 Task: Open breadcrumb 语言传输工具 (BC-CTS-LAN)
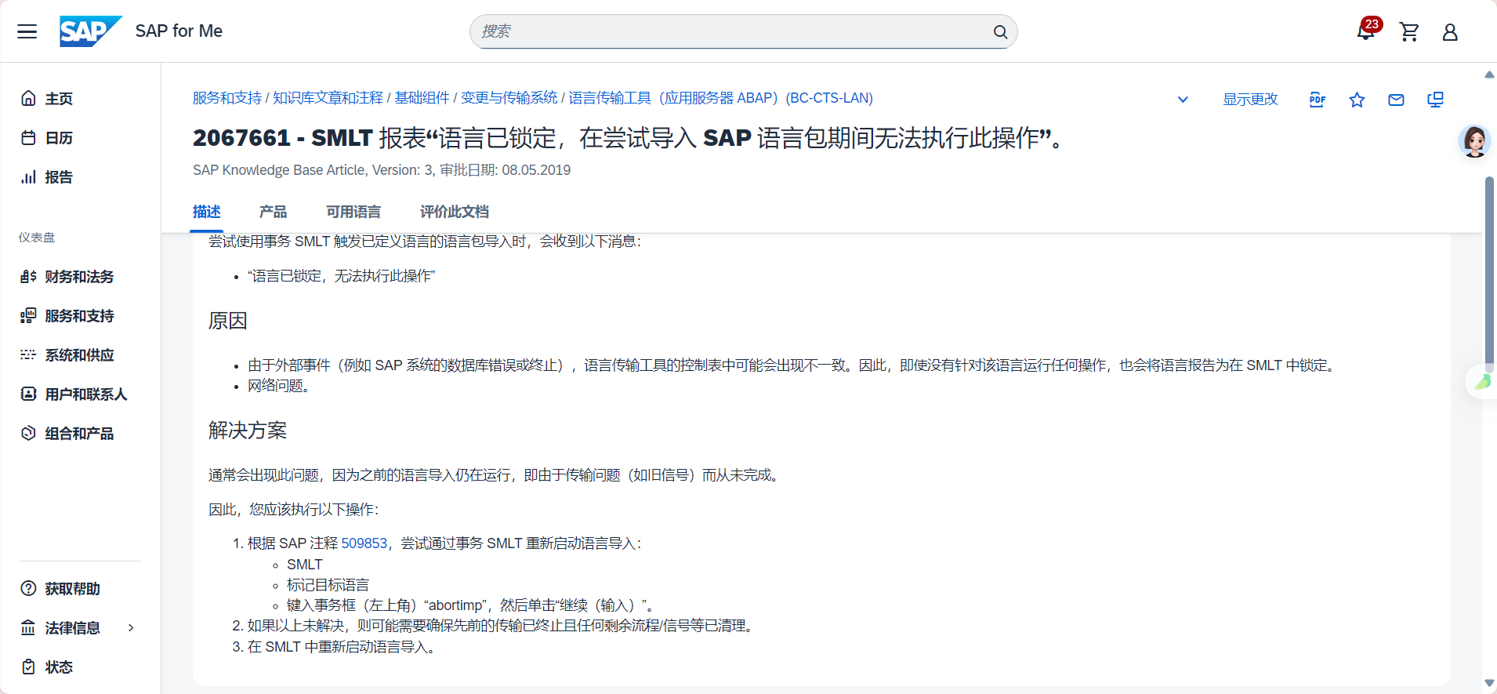(x=720, y=98)
